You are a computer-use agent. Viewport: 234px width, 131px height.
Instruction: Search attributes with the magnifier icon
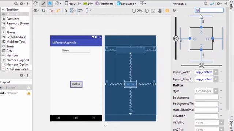(206, 4)
